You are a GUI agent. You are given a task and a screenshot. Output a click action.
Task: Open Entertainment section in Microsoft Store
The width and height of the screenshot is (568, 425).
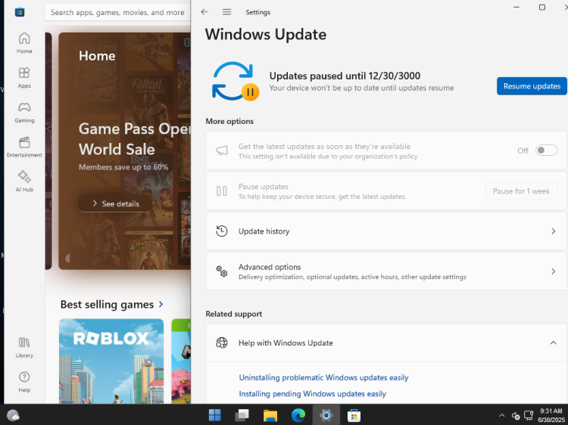tap(24, 147)
